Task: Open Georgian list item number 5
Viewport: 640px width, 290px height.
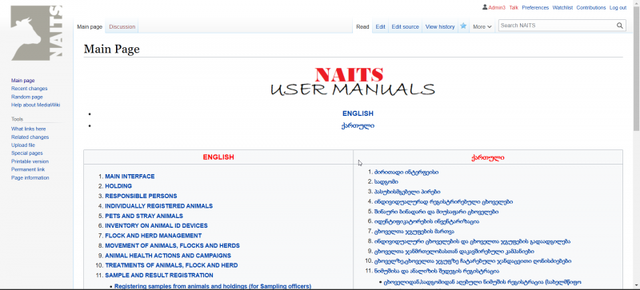Action: (436, 212)
